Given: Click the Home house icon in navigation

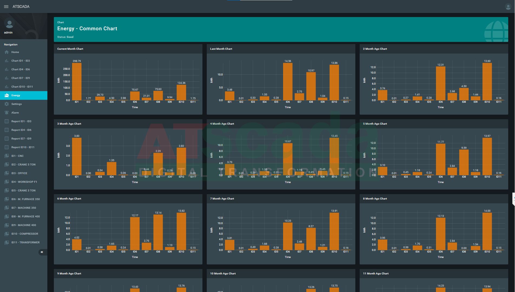Looking at the screenshot, I should click(6, 52).
